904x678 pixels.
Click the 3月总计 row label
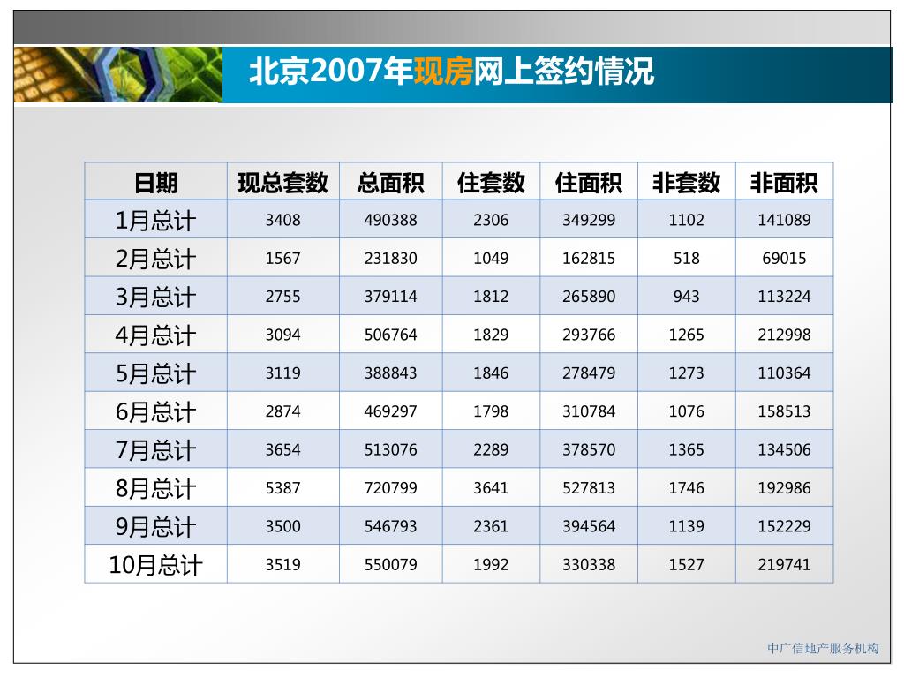[155, 297]
